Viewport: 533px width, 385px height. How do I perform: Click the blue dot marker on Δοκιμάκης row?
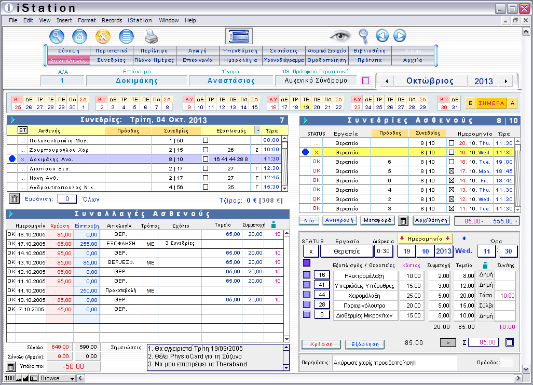(x=12, y=158)
